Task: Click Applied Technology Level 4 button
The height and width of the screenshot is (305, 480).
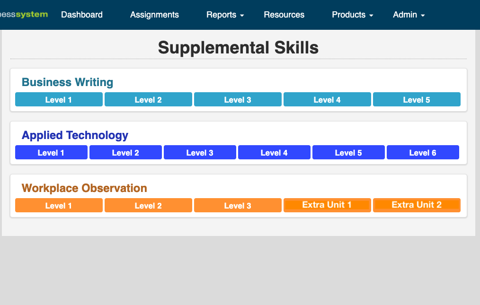Action: 274,152
